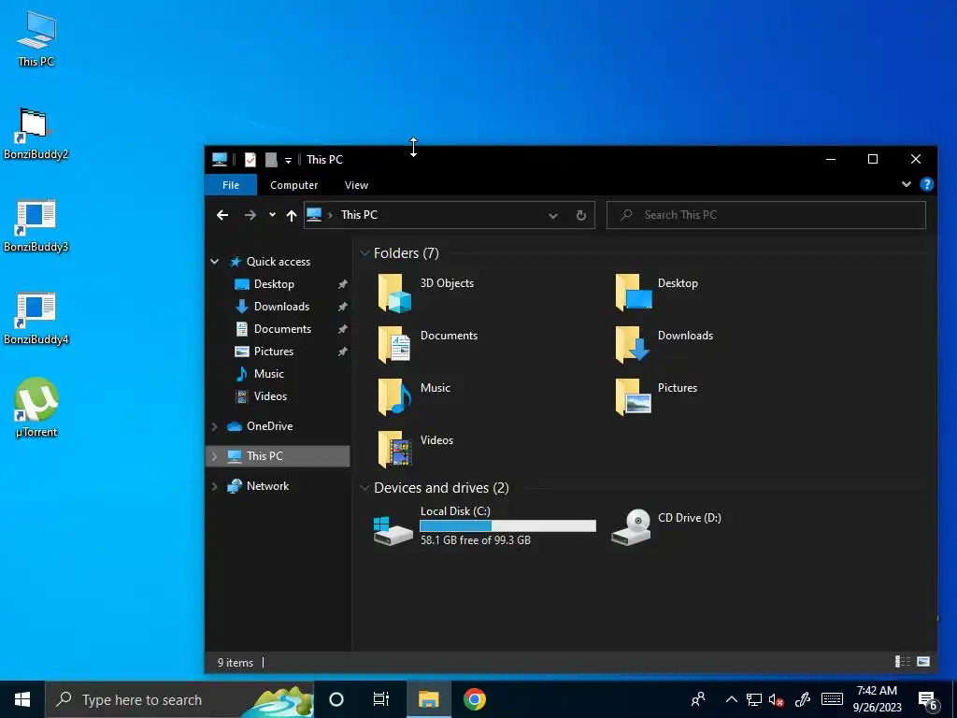Open the File menu tab
The height and width of the screenshot is (718, 957).
pyautogui.click(x=231, y=185)
